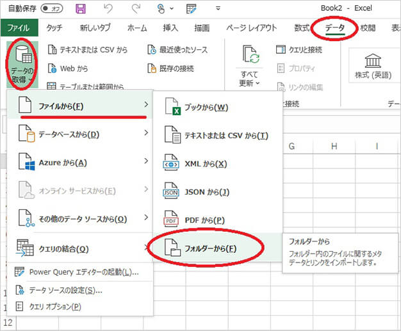
Task: Toggle the 自動保存 switch
Action: tap(52, 9)
